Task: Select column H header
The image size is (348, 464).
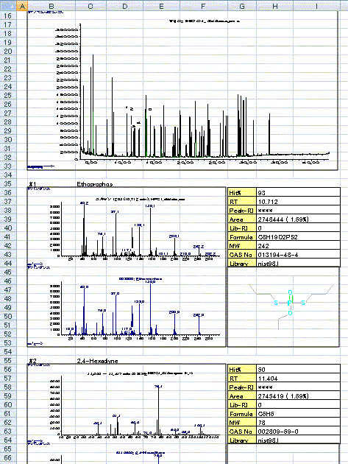Action: coord(274,6)
